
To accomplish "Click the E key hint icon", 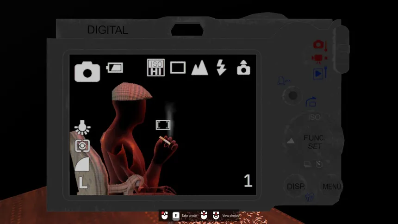I will pos(176,216).
